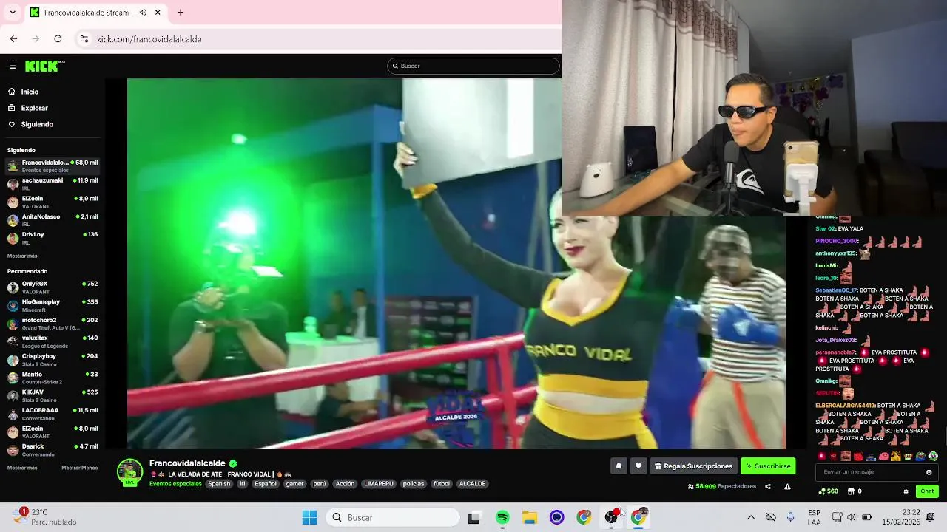
Task: Open the chat emoji picker
Action: tap(929, 472)
